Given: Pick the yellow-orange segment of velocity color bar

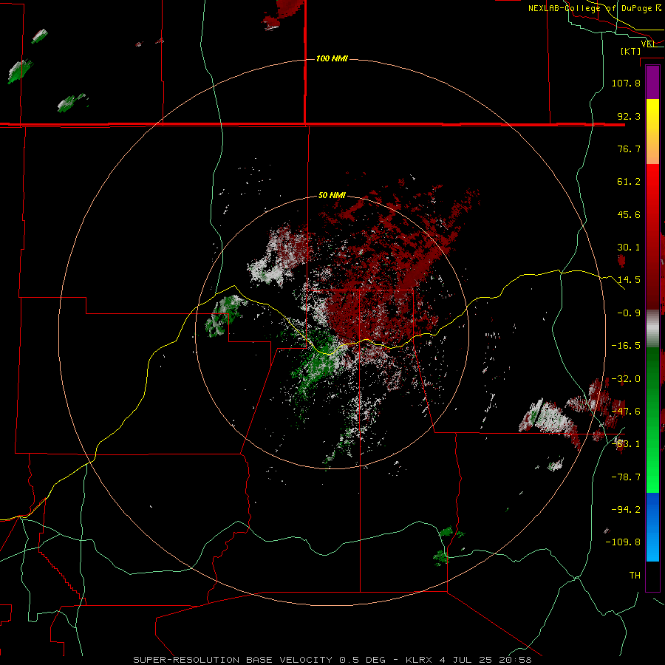Looking at the screenshot, I should click(x=652, y=132).
